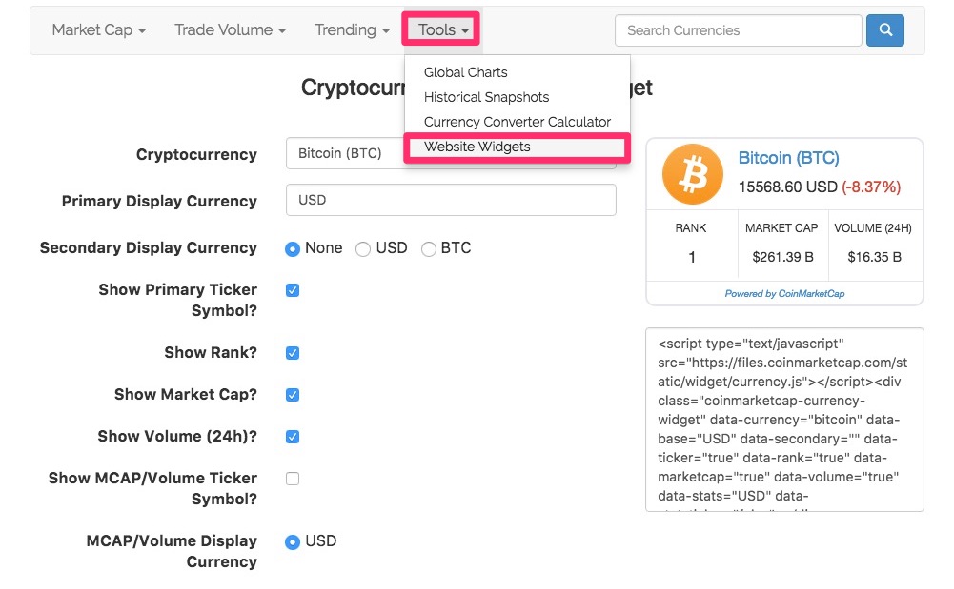Image resolution: width=954 pixels, height=589 pixels.
Task: Click the $261.39 B market cap value
Action: pos(782,257)
